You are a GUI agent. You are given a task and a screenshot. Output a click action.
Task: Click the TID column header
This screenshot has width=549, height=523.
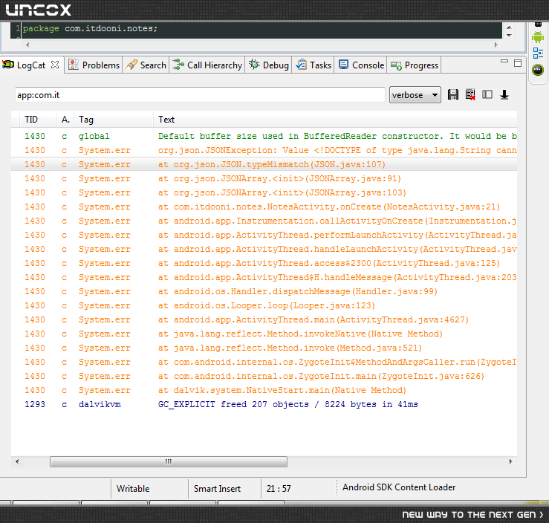[x=38, y=120]
